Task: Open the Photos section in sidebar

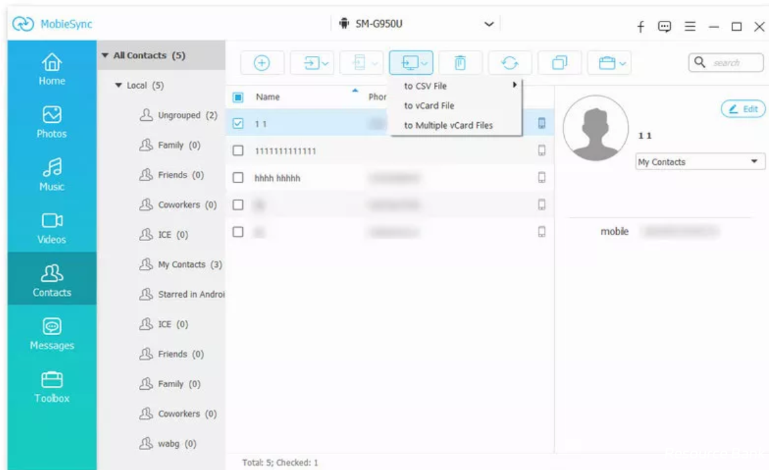Action: pos(52,122)
